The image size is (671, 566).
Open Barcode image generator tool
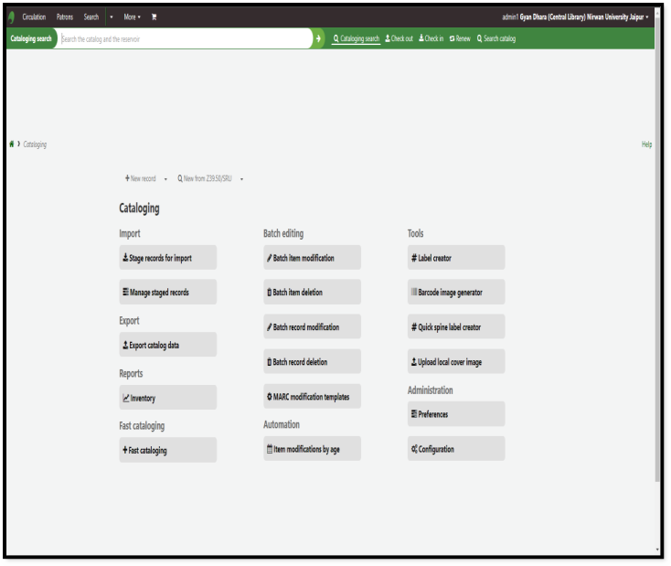click(455, 293)
